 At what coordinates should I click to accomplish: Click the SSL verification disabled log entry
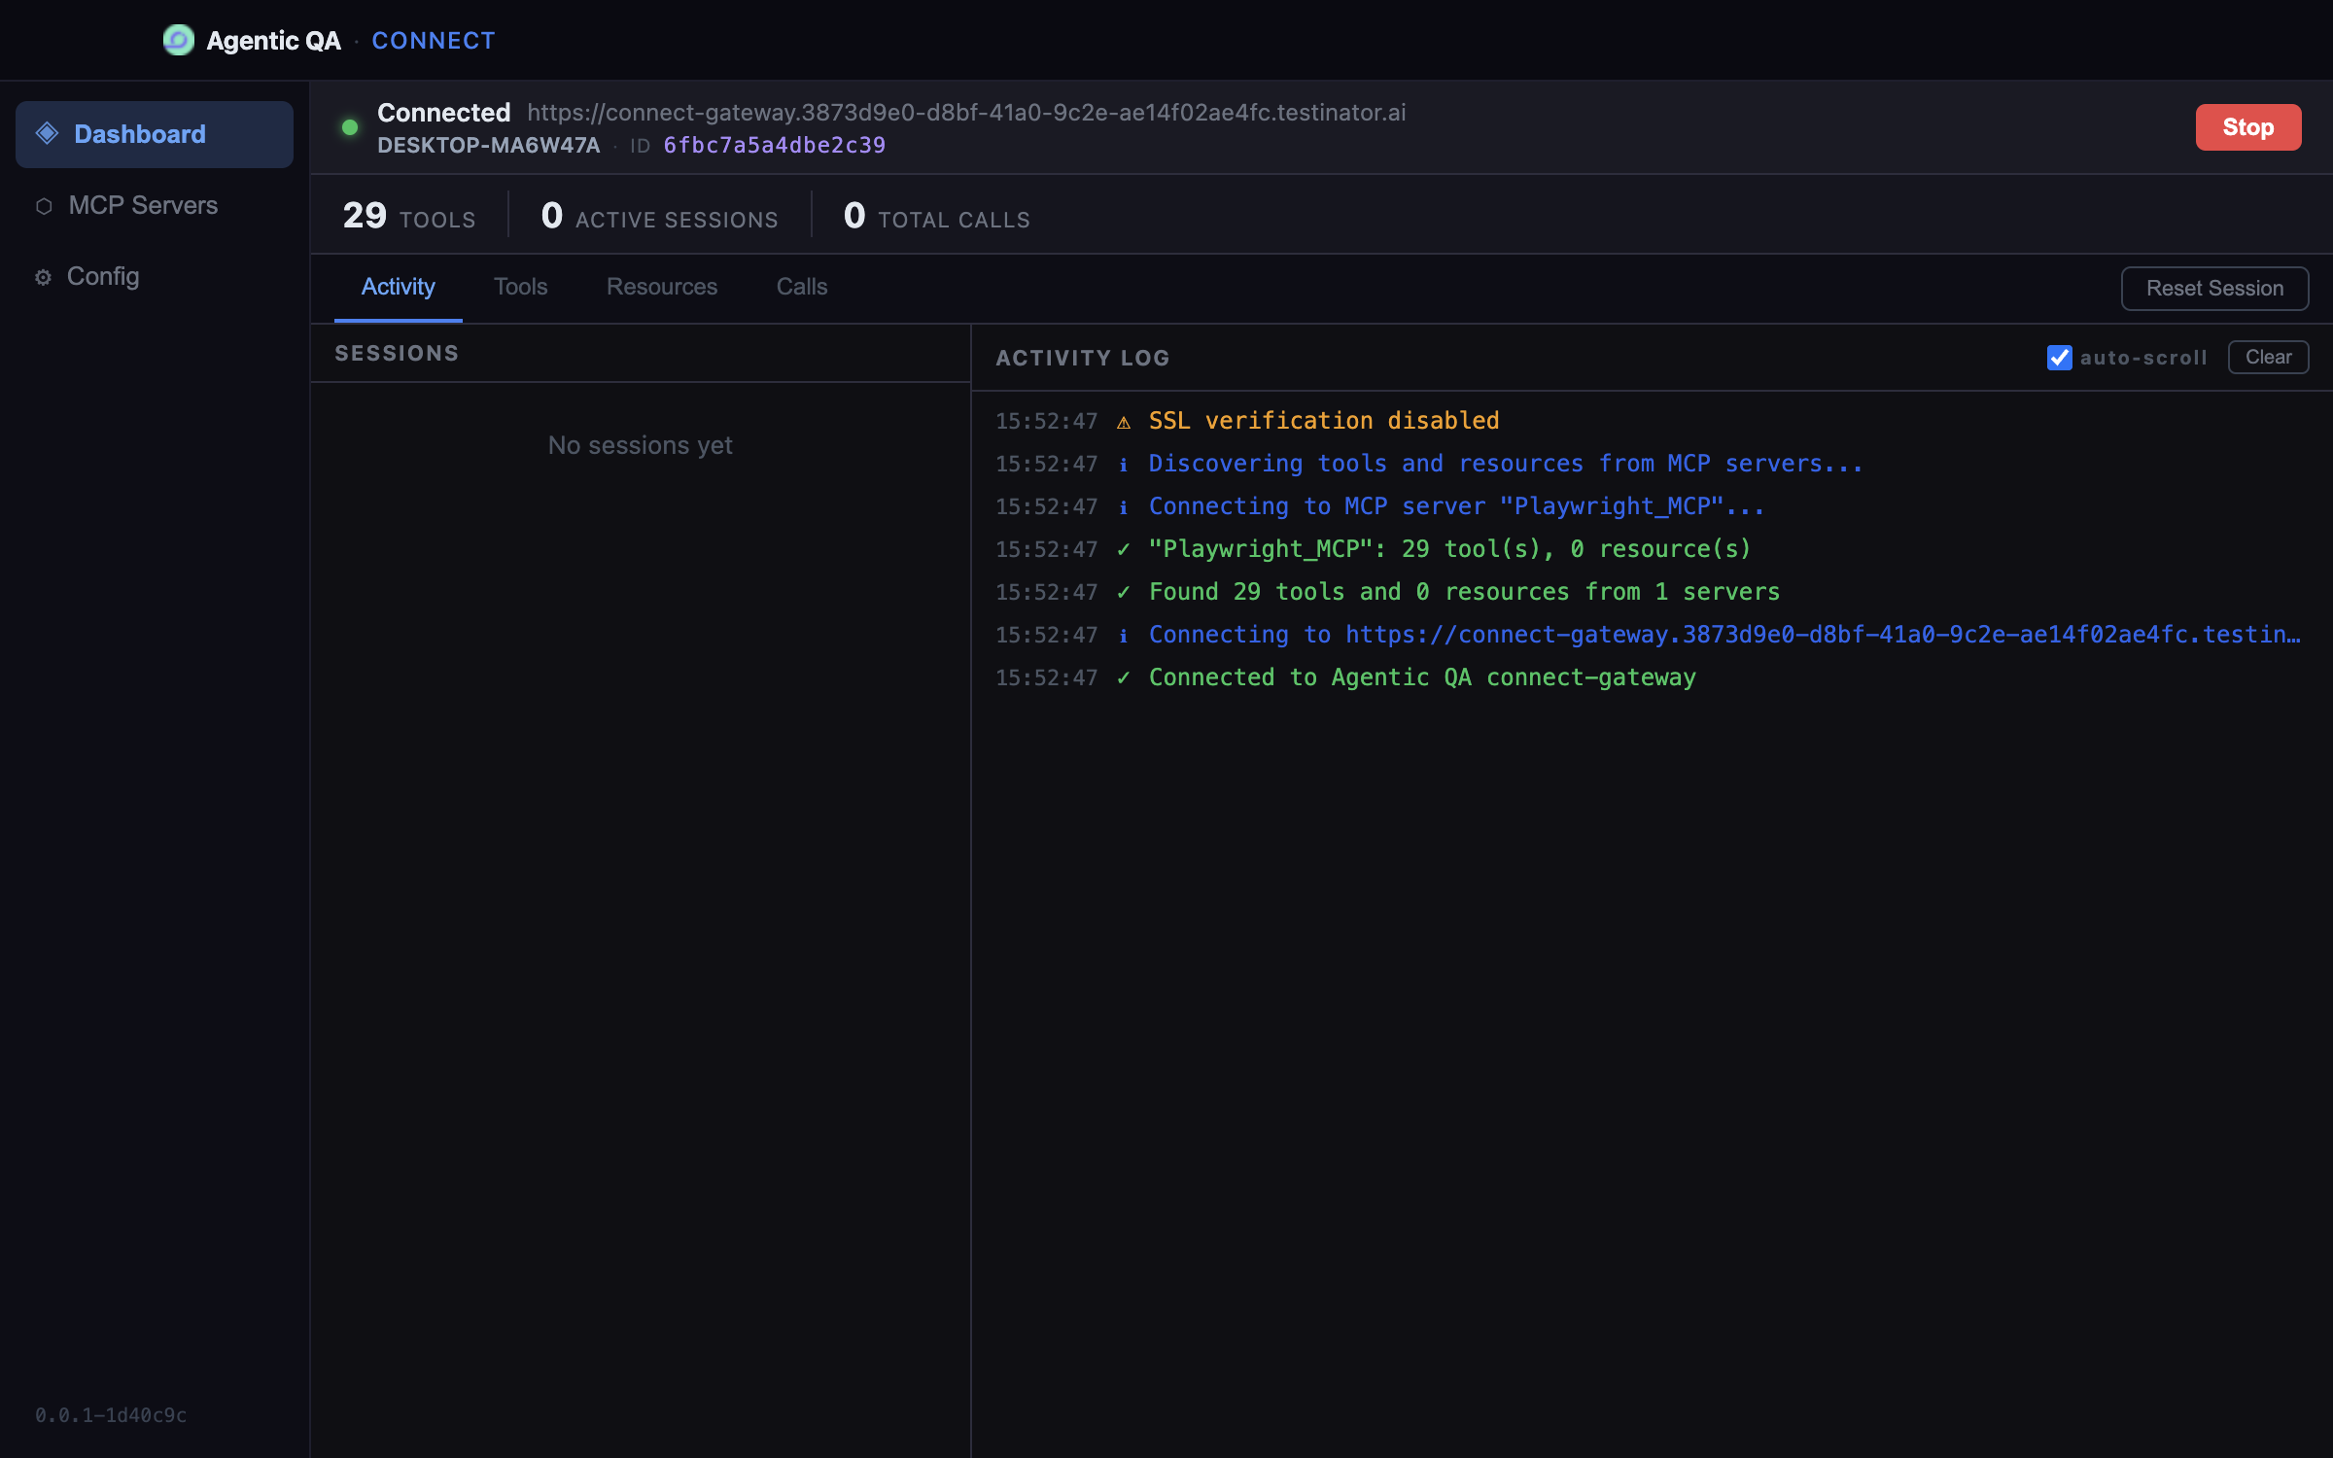coord(1652,421)
